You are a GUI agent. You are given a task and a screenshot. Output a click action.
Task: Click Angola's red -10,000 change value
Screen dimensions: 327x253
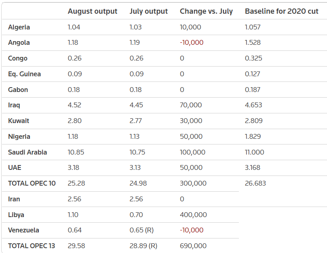(x=192, y=42)
